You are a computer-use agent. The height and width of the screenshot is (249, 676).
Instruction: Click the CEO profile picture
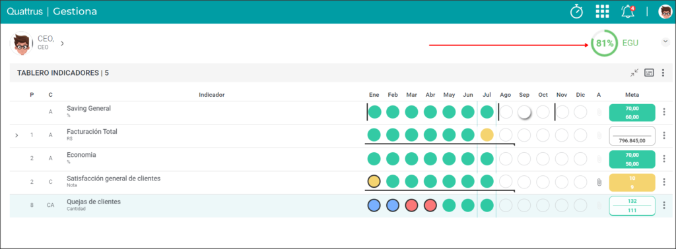click(22, 43)
